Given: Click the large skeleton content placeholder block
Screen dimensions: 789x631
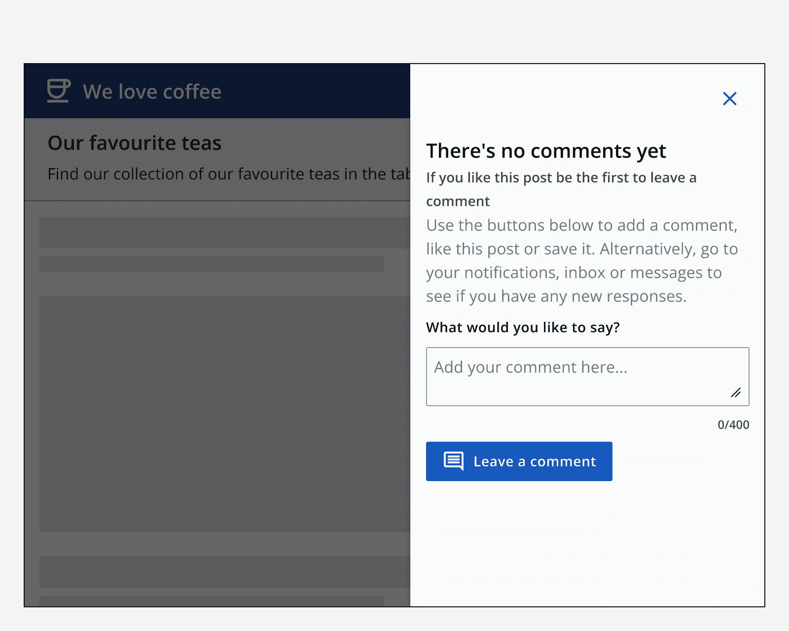Looking at the screenshot, I should tap(224, 414).
